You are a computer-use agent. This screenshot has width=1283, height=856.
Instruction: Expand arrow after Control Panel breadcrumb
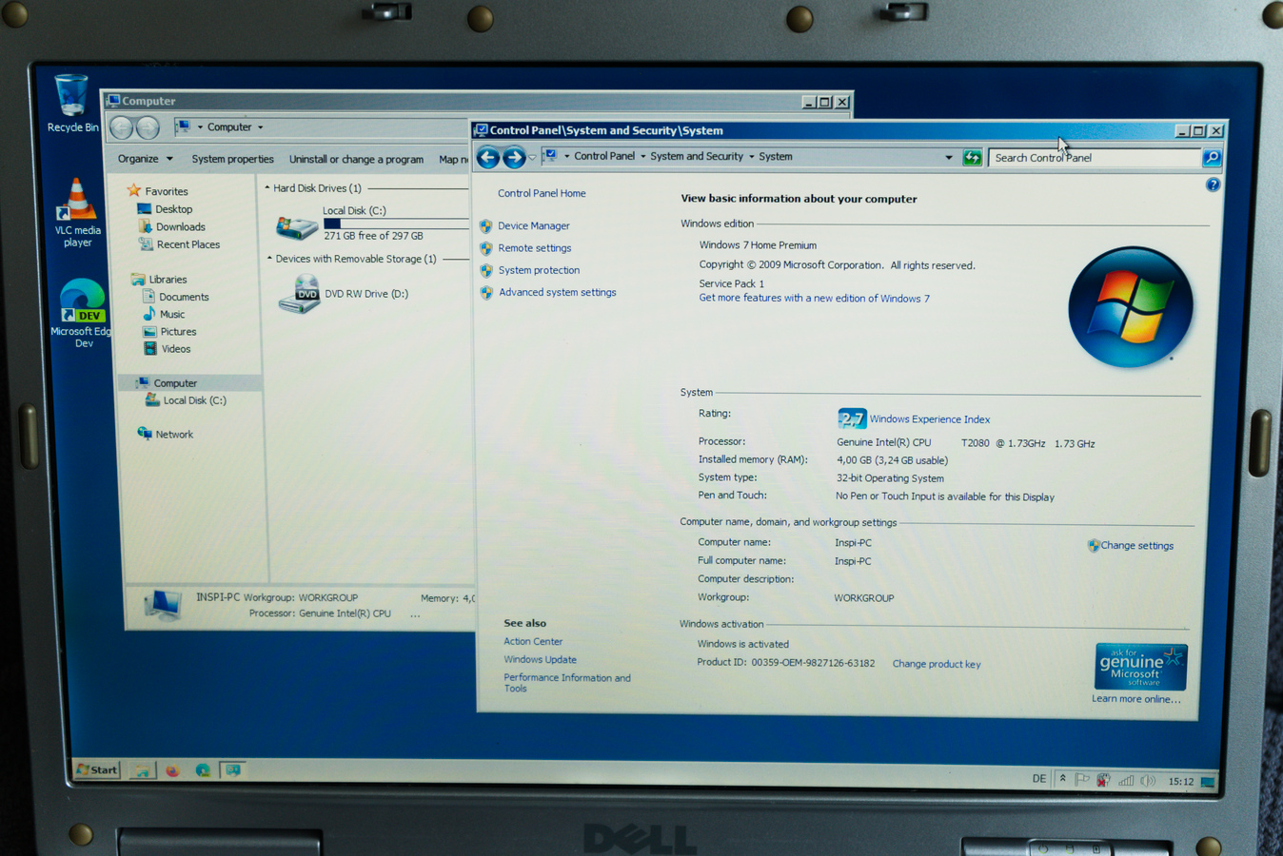[x=642, y=157]
